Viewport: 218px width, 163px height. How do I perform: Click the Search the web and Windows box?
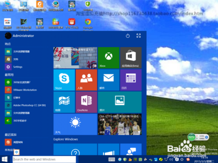pyautogui.click(x=44, y=159)
